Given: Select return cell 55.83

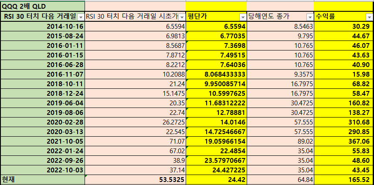Looking at the screenshot, I should (x=343, y=151).
